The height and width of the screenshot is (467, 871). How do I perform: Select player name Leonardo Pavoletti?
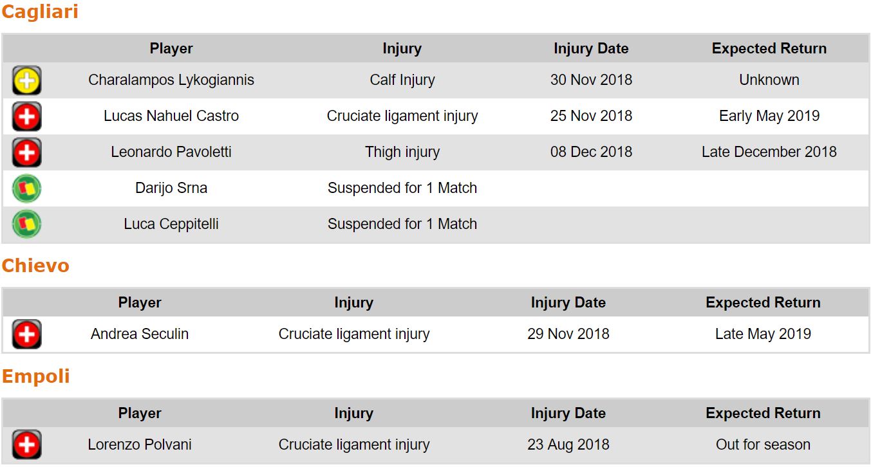coord(171,152)
